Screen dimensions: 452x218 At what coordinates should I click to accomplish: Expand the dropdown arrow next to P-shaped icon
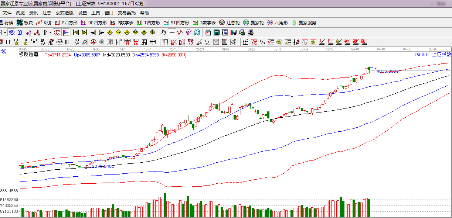coord(50,32)
